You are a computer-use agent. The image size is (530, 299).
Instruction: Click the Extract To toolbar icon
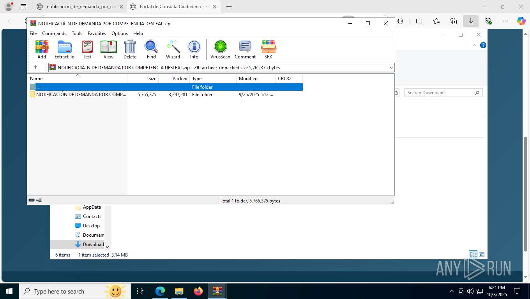point(64,49)
